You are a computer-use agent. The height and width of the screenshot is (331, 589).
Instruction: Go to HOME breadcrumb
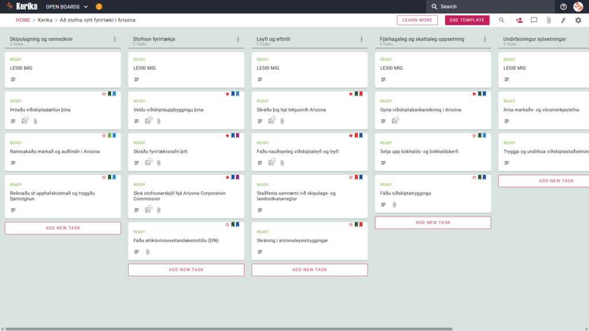coord(23,20)
